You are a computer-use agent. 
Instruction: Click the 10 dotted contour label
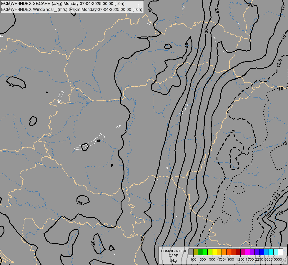pos(281,89)
